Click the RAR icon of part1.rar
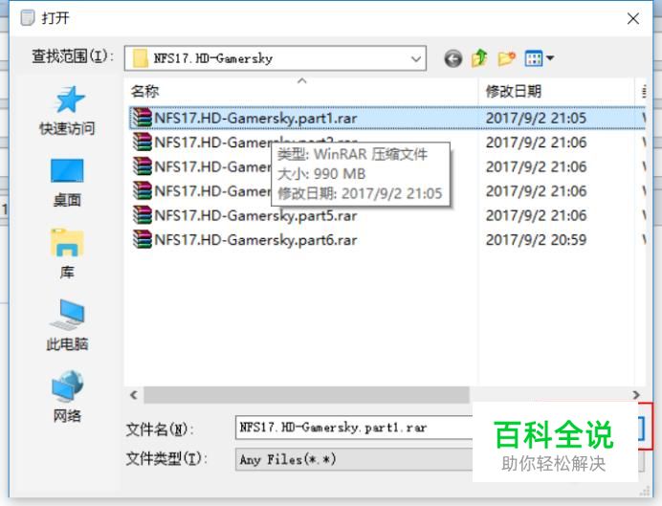 click(x=143, y=118)
